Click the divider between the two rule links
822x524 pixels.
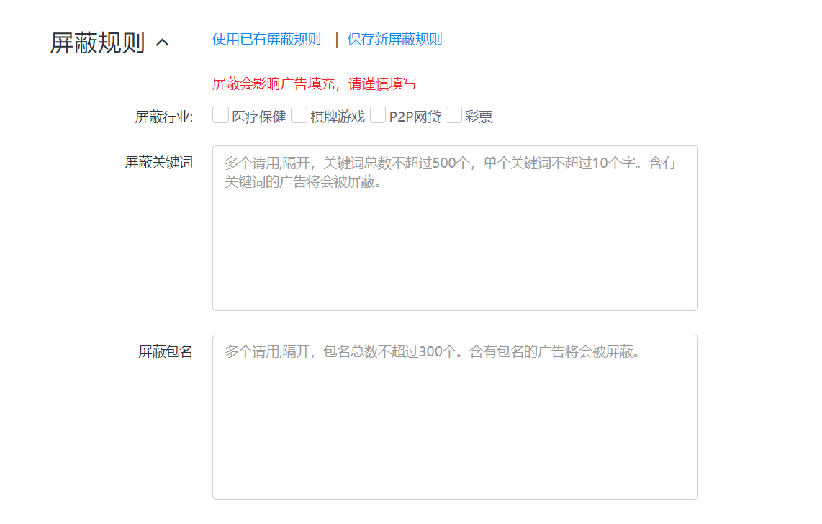point(336,40)
